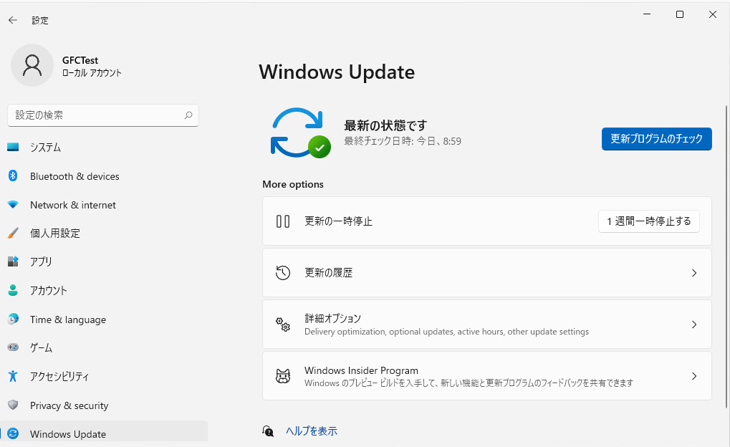Click 最終チェック日時 timestamp text
This screenshot has height=447, width=730.
[x=402, y=141]
